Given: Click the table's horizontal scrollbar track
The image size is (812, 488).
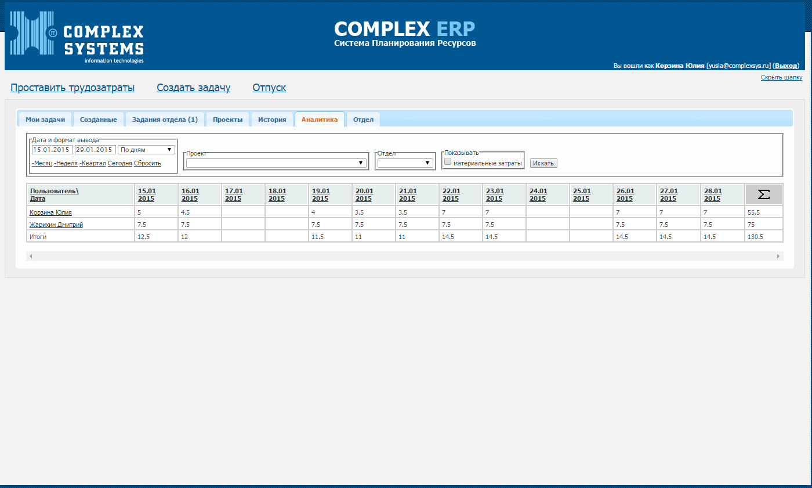Looking at the screenshot, I should click(x=405, y=256).
